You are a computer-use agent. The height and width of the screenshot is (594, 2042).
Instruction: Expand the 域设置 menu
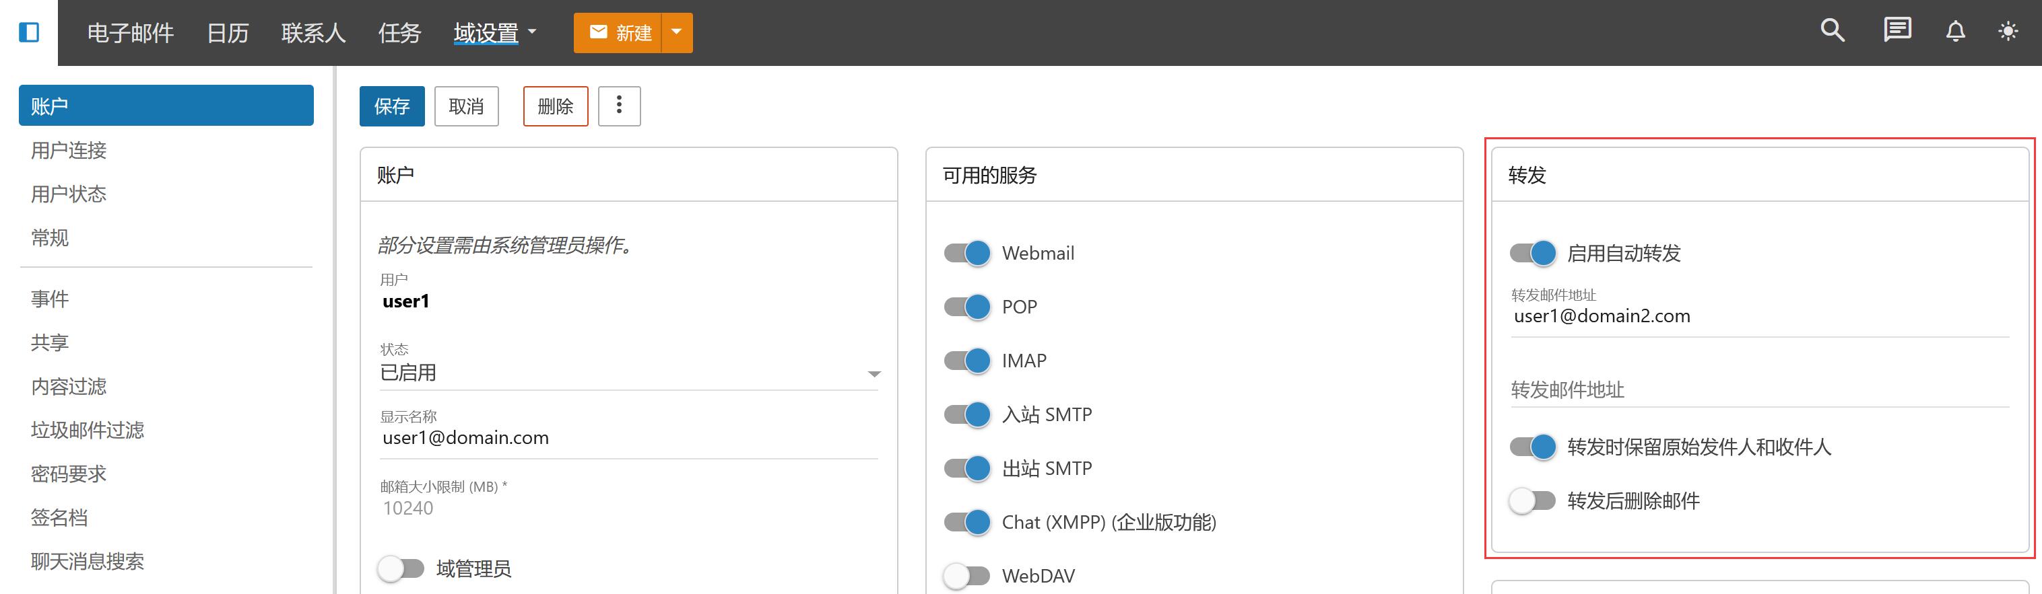[494, 32]
